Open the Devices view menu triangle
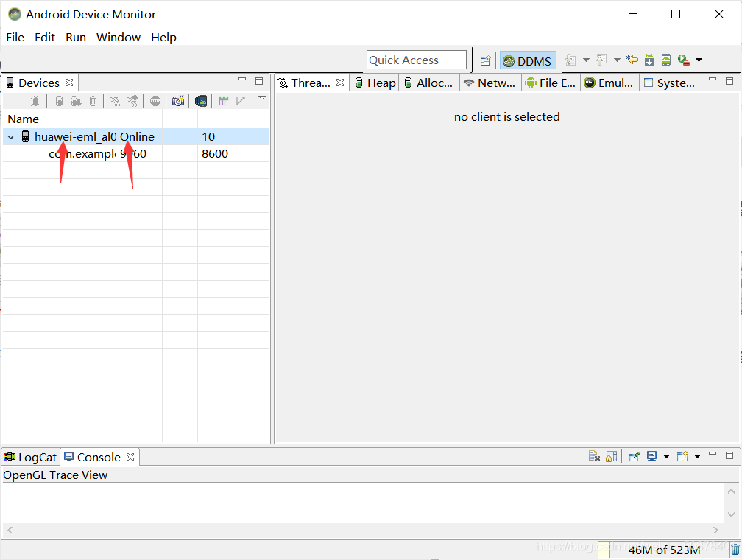This screenshot has height=560, width=742. coord(262,98)
